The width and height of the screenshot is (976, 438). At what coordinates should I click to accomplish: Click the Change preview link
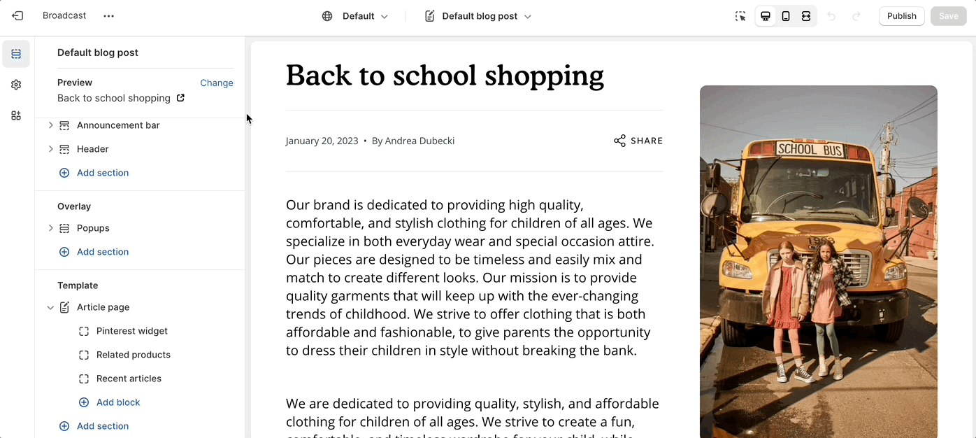point(217,83)
